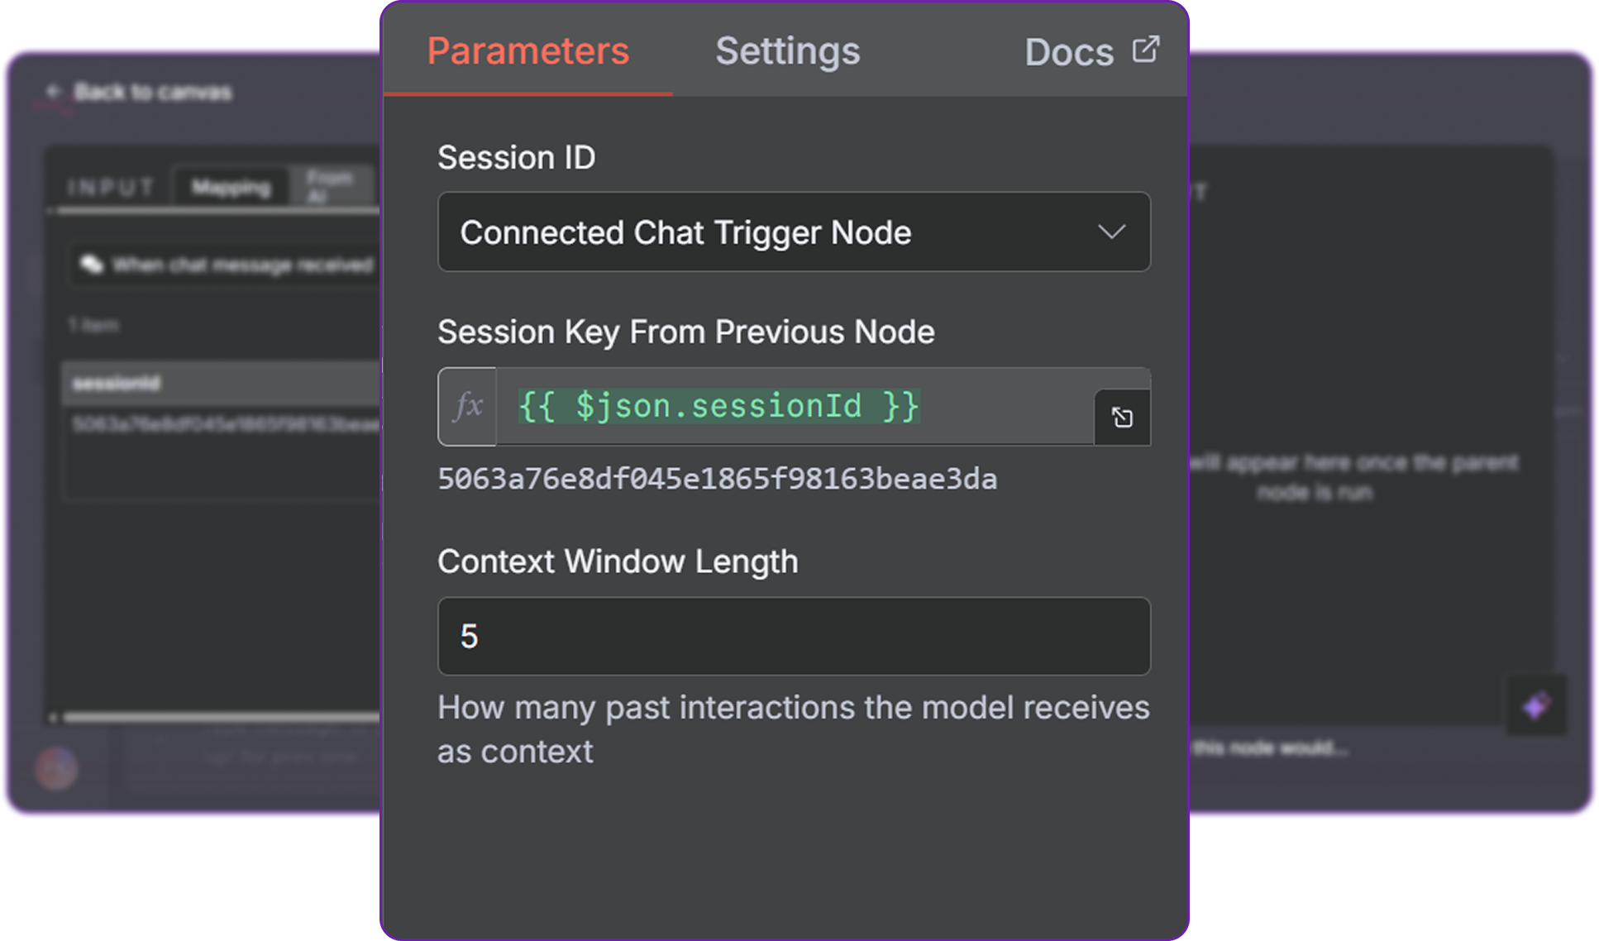Click the chat bubble trigger icon
This screenshot has width=1599, height=941.
(90, 265)
